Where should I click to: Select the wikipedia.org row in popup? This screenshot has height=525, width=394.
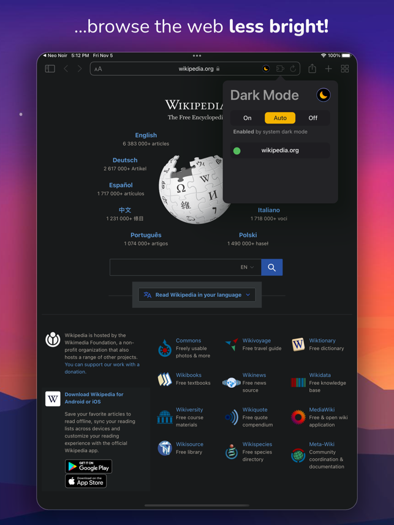click(280, 151)
